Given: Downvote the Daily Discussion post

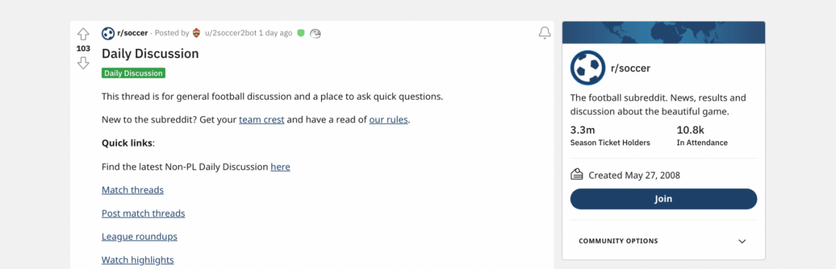Looking at the screenshot, I should [83, 63].
